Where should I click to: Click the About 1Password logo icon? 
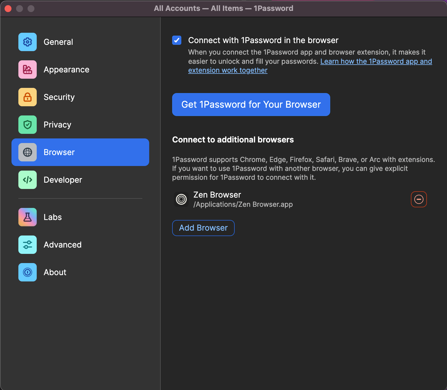(x=28, y=272)
